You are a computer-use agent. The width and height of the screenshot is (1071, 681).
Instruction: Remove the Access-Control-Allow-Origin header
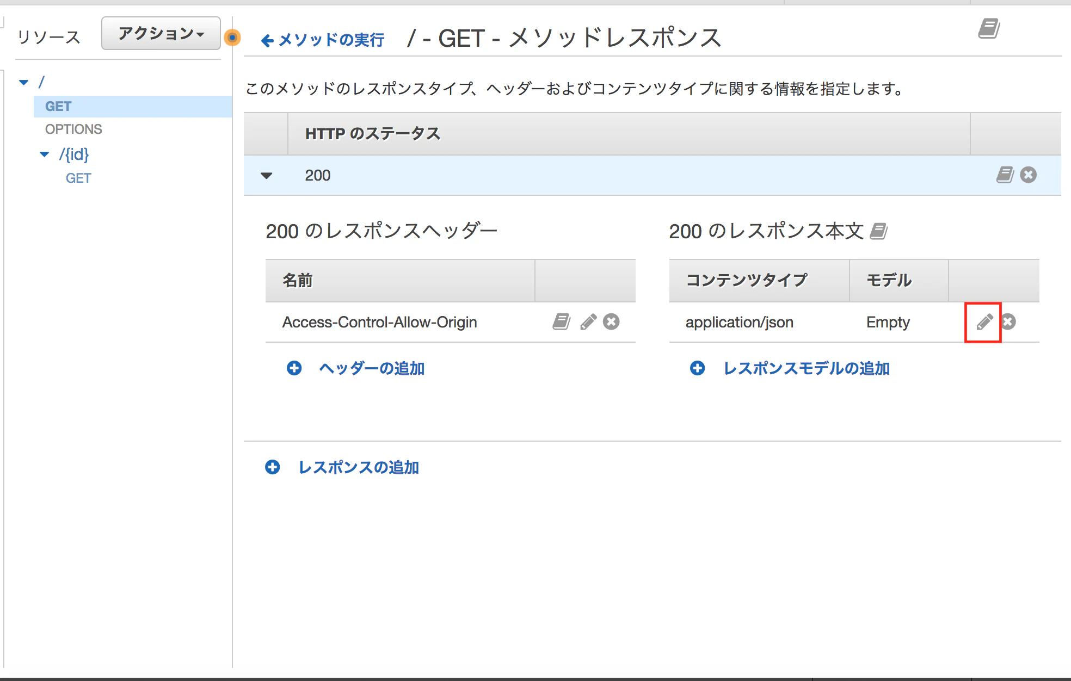[611, 321]
